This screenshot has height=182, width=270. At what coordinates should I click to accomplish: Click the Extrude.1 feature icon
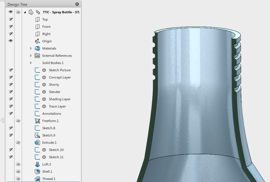click(37, 143)
